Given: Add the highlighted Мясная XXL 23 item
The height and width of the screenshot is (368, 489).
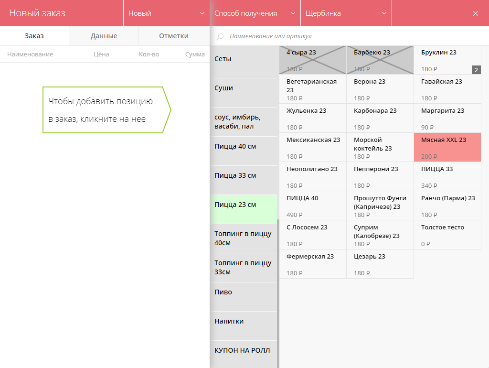Looking at the screenshot, I should pos(447,147).
